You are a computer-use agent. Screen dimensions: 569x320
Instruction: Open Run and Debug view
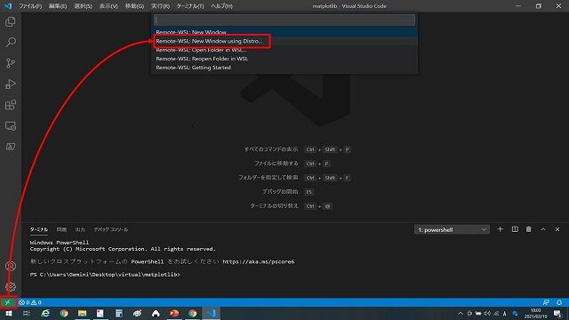(11, 84)
